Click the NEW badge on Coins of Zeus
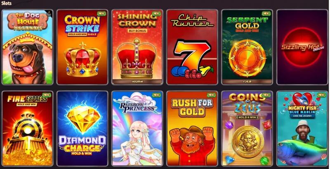 coord(266,95)
